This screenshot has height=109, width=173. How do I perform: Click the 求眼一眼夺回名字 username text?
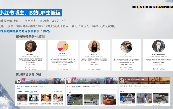pyautogui.click(x=158, y=54)
